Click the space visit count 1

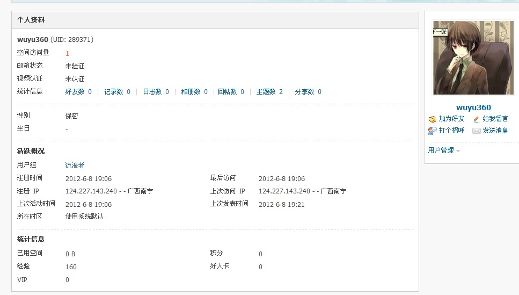68,53
